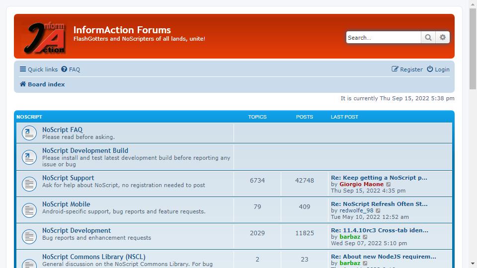Go to Board index home icon
This screenshot has height=268, width=477.
[23, 84]
